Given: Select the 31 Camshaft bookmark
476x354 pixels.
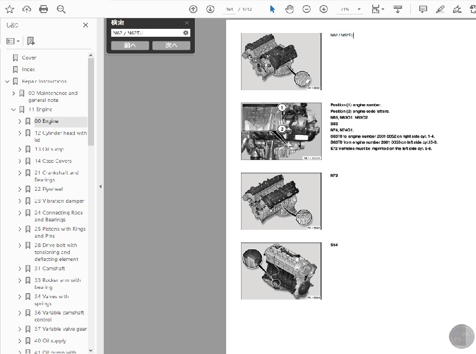Looking at the screenshot, I should pyautogui.click(x=50, y=268).
